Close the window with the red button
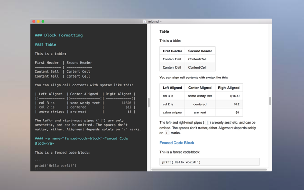Viewport: 304px width, 190px height. [34, 21]
